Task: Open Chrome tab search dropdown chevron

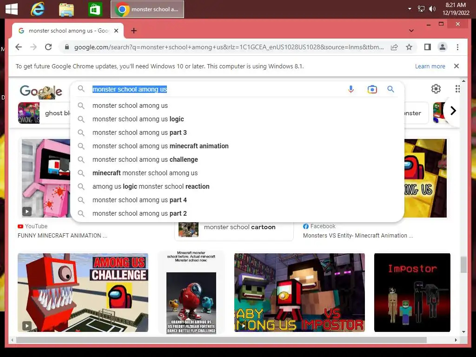Action: coord(411,31)
